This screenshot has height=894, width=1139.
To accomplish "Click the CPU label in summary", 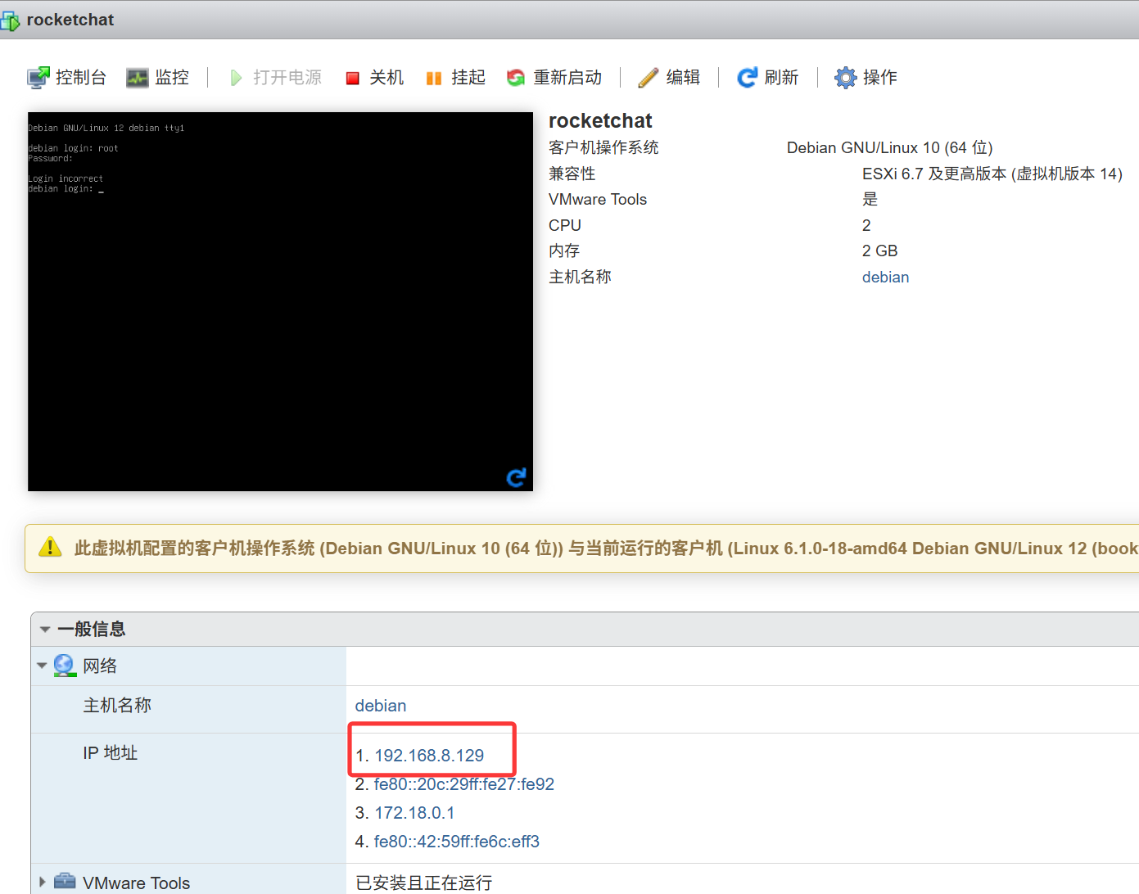I will point(565,225).
